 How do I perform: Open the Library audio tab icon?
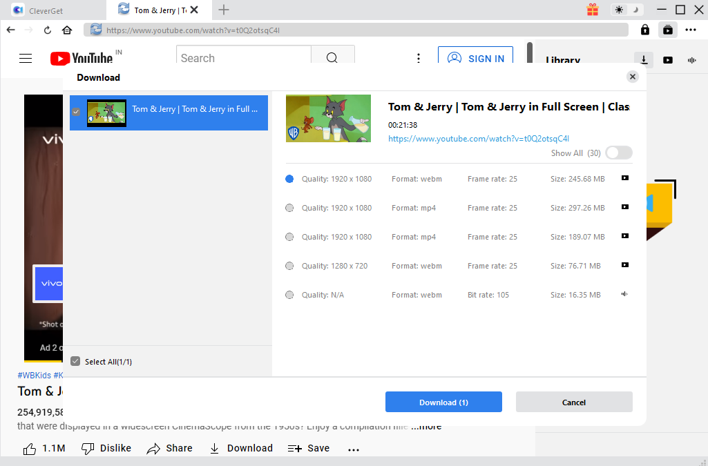coord(691,60)
